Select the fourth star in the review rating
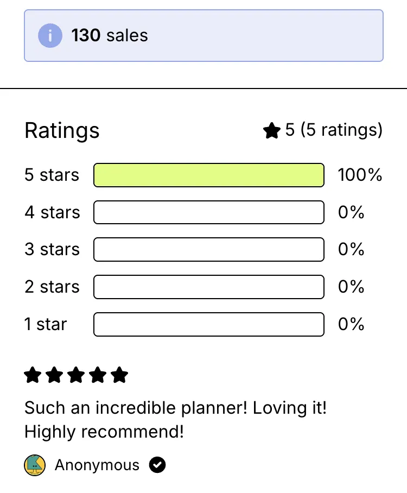Viewport: 407px width, 493px height. pyautogui.click(x=98, y=375)
